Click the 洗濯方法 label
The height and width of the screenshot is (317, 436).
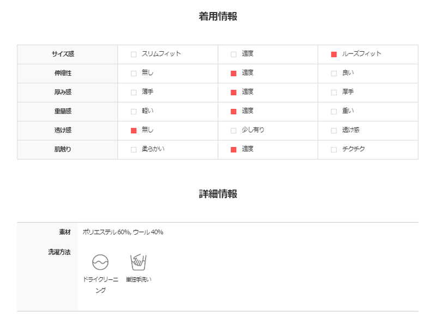point(59,252)
